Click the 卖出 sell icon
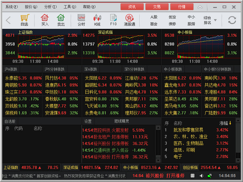Viewport: 243px width, 182px height. tap(61, 20)
